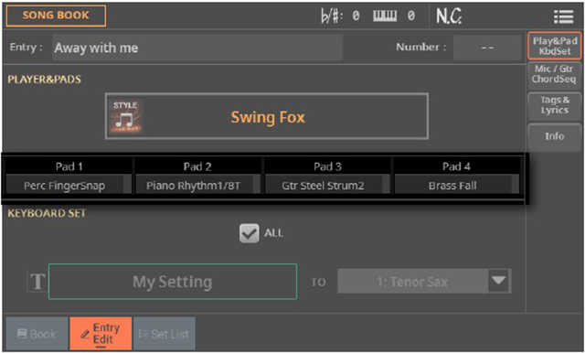Click the Entry name field Away with me
585x353 pixels.
pos(197,48)
